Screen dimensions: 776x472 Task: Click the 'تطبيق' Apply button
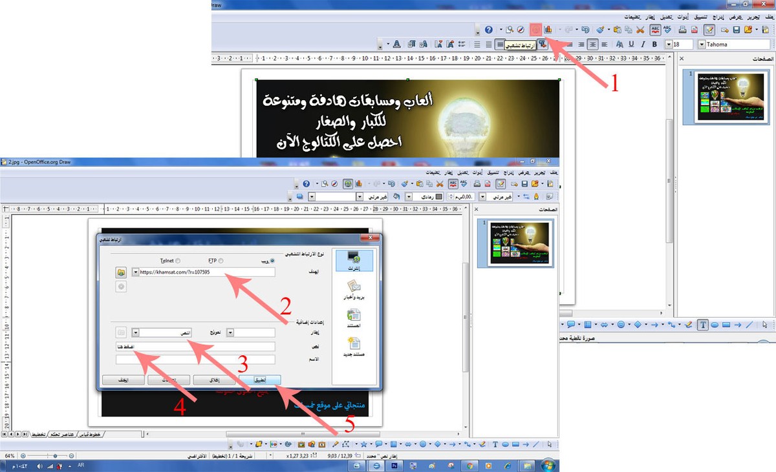[259, 380]
